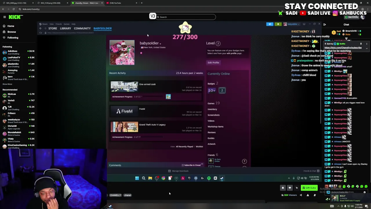The height and width of the screenshot is (209, 371).
Task: Click Steam notifications bell icon
Action: (x=278, y=24)
